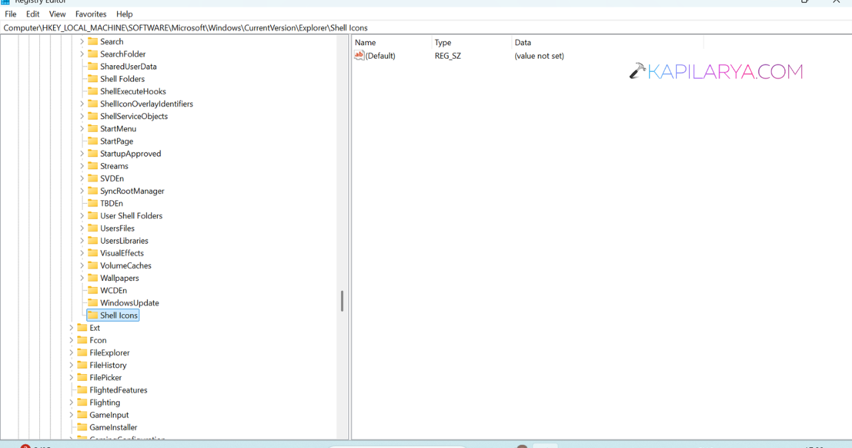
Task: Click the VolumeCaches folder icon
Action: point(93,266)
